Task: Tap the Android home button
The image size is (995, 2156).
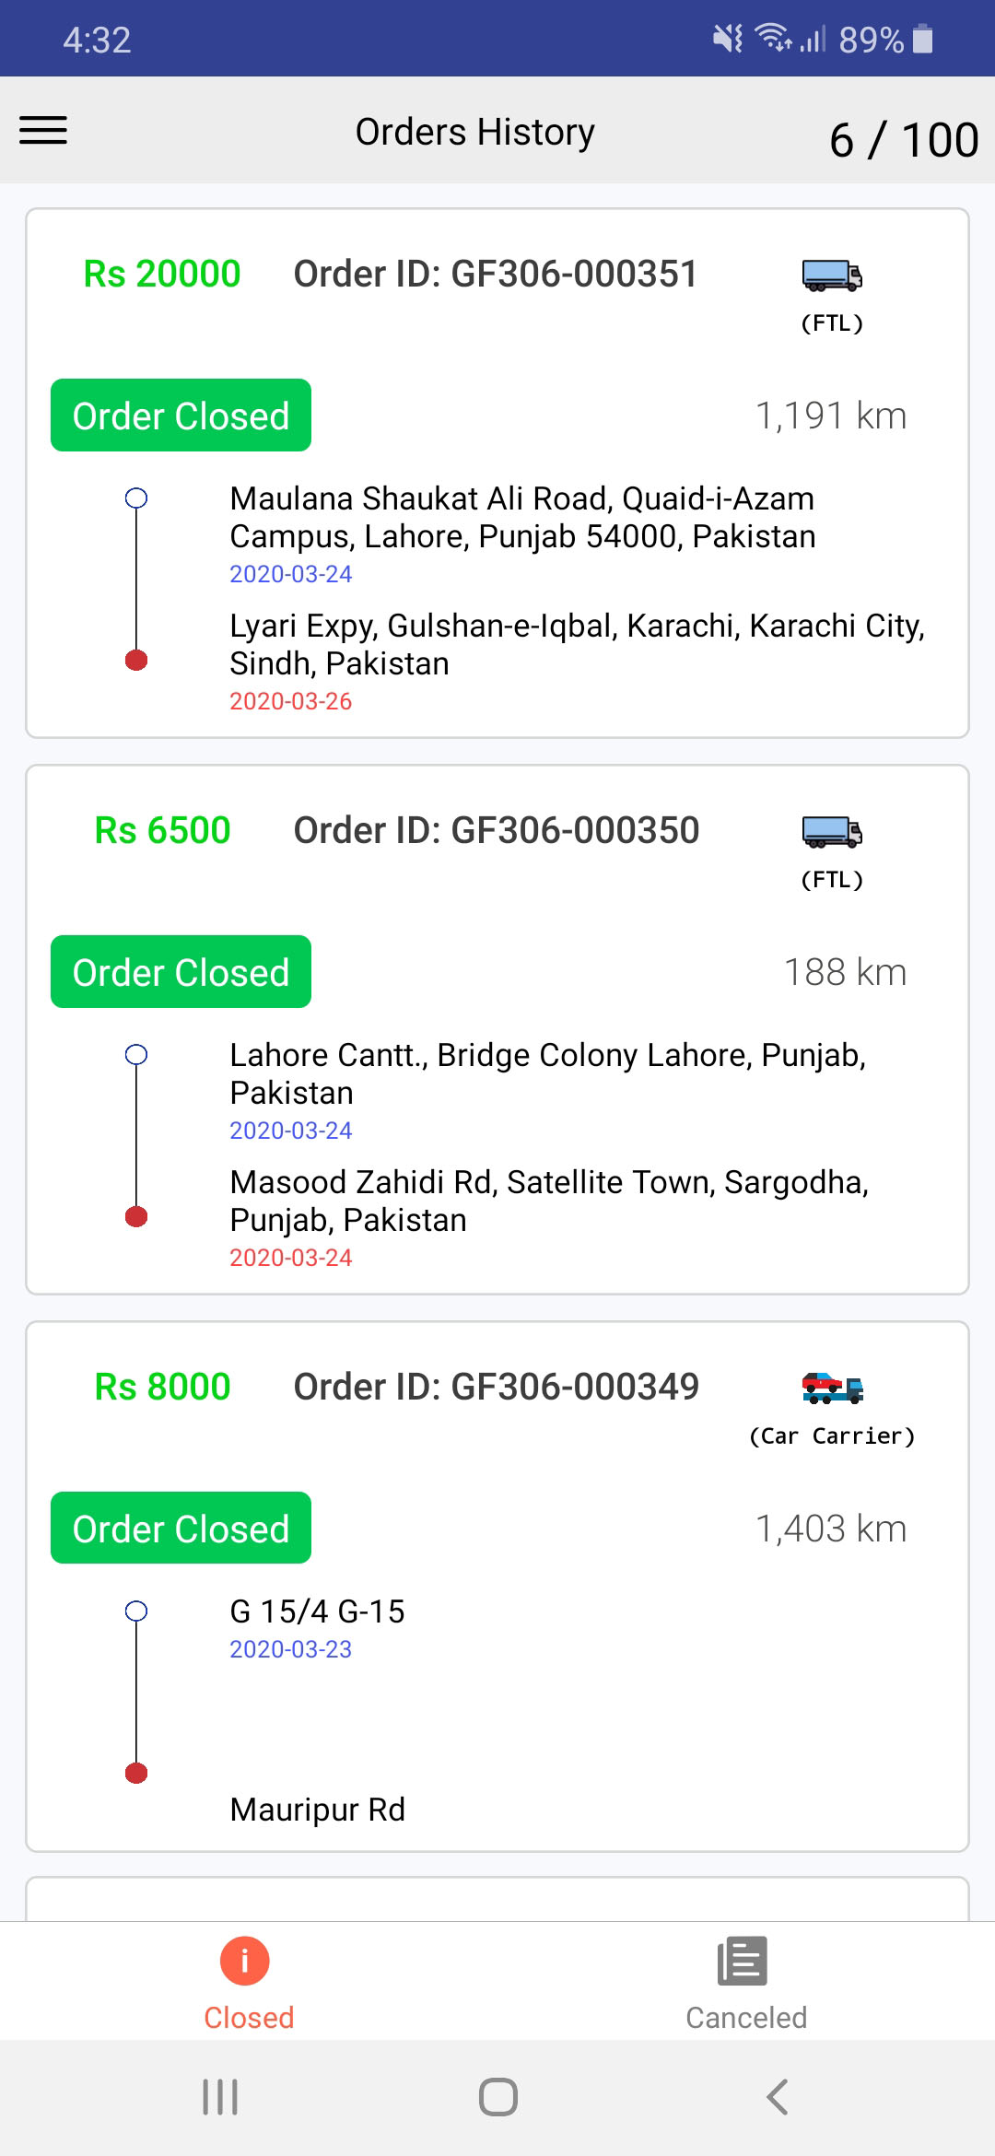Action: (x=497, y=2097)
